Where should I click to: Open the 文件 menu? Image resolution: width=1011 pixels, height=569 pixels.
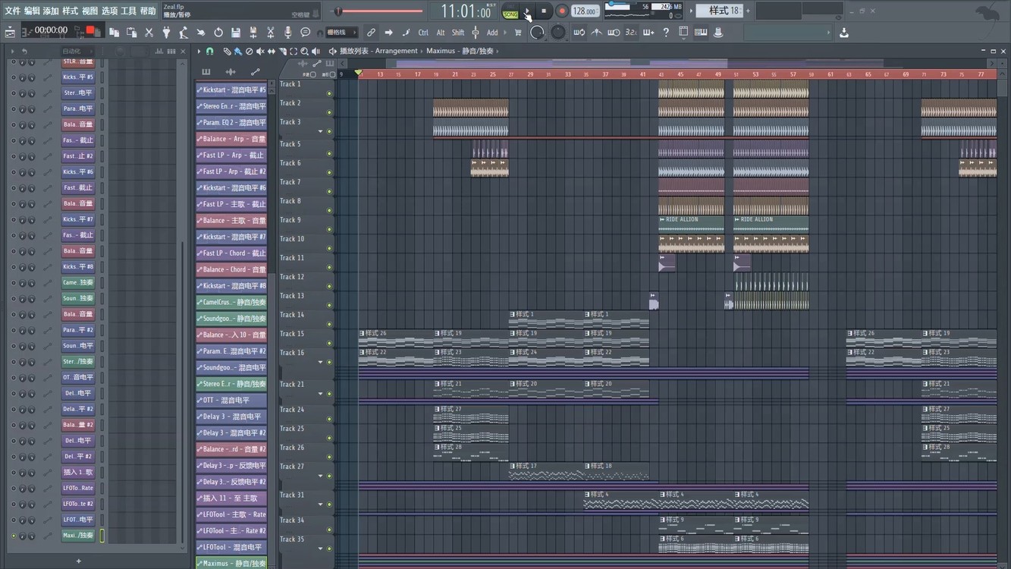pyautogui.click(x=12, y=11)
